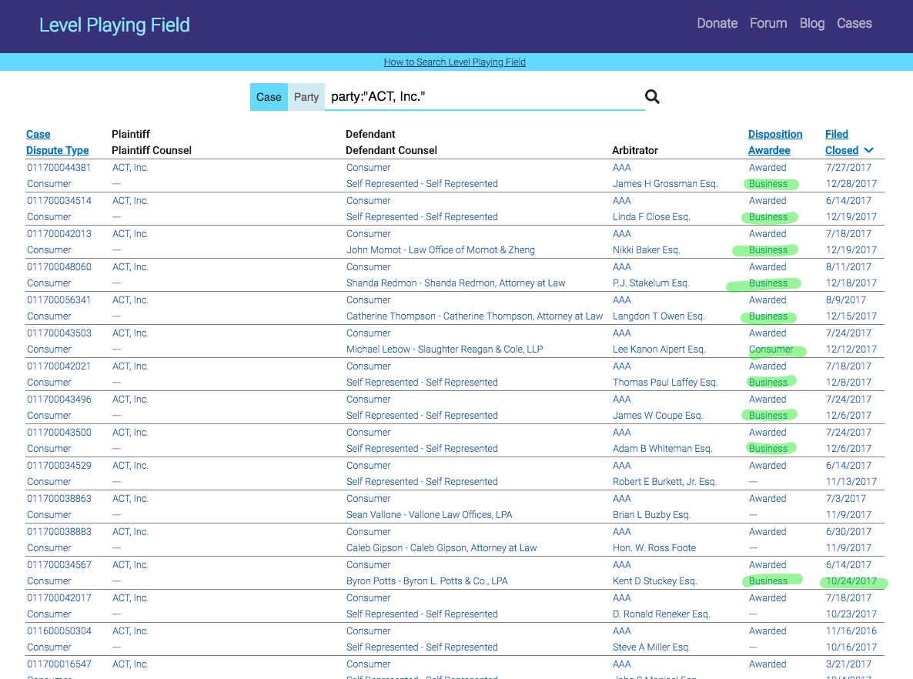Screen dimensions: 913x679
Task: Open case 011700043503
Action: coord(59,333)
